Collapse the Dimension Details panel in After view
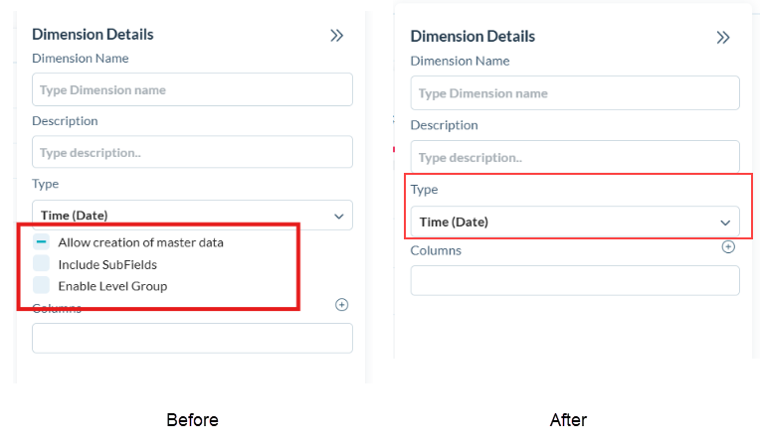Image resolution: width=760 pixels, height=448 pixels. 723,38
